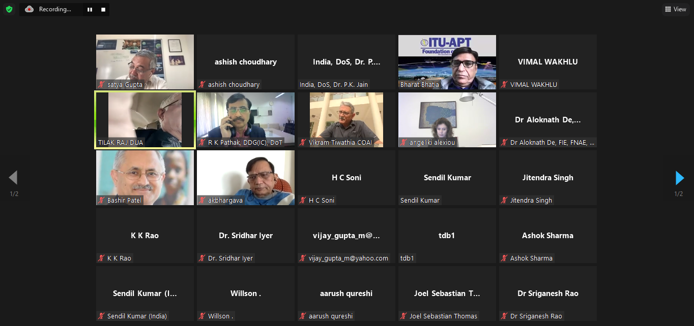Click muted mic icon of Dr Sriganesh Rao
694x326 pixels.
(x=504, y=316)
